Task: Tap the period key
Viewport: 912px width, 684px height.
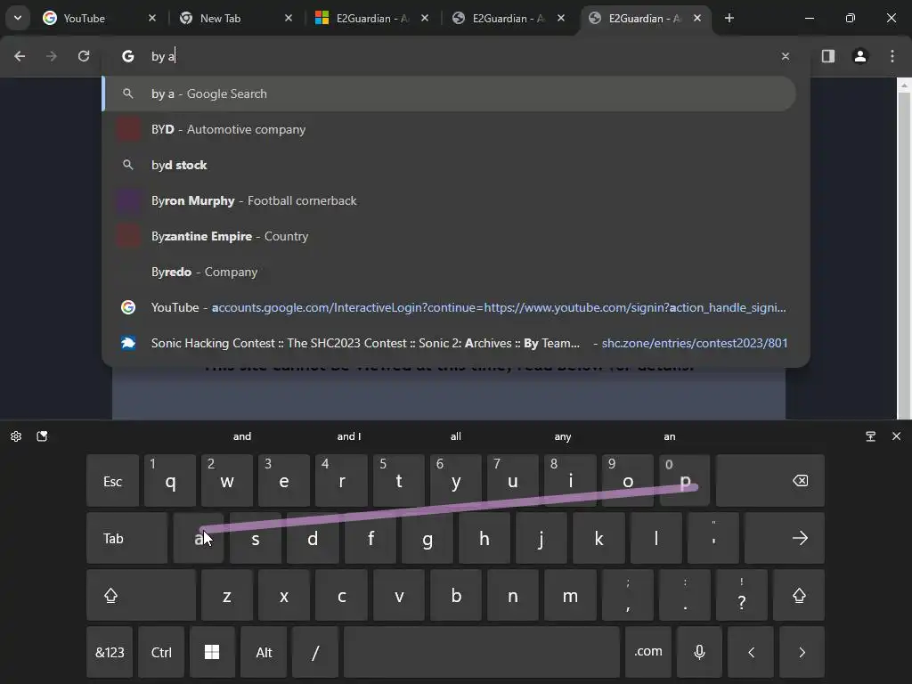Action: click(685, 595)
